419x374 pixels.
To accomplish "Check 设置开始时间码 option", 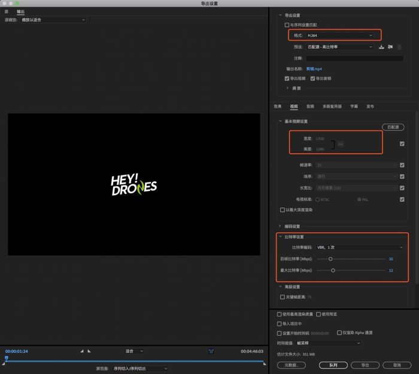I will [x=280, y=333].
